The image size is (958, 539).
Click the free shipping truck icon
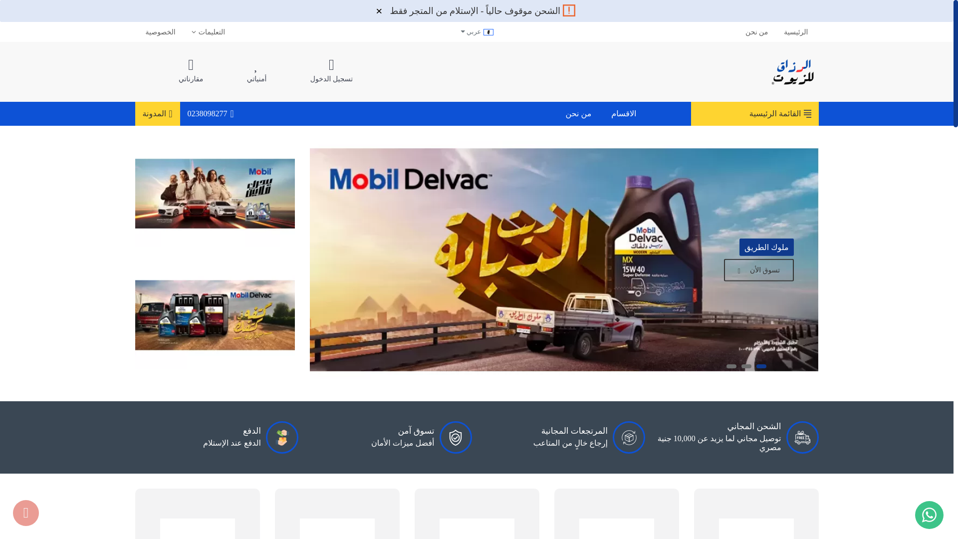[x=802, y=438]
